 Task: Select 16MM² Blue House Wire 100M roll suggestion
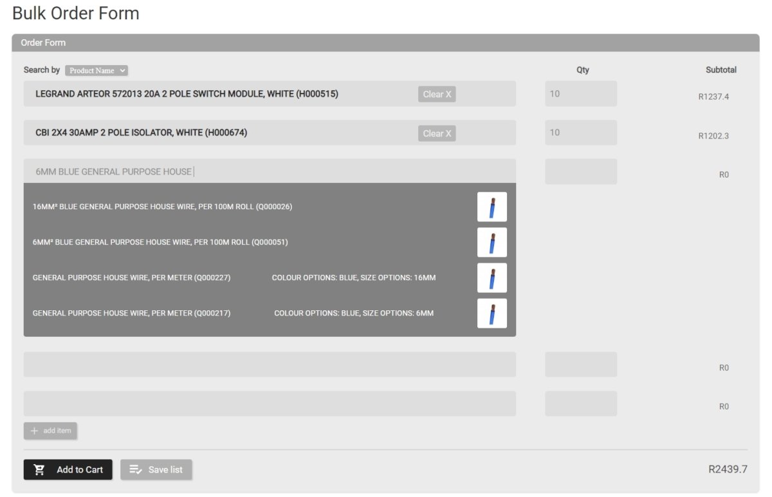(162, 207)
